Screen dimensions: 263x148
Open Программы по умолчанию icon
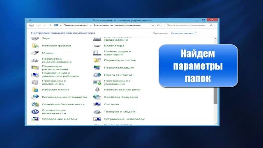(97, 82)
